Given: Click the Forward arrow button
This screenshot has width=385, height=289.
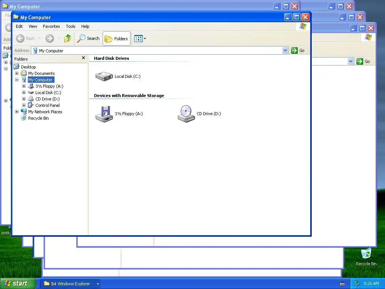Looking at the screenshot, I should 50,38.
